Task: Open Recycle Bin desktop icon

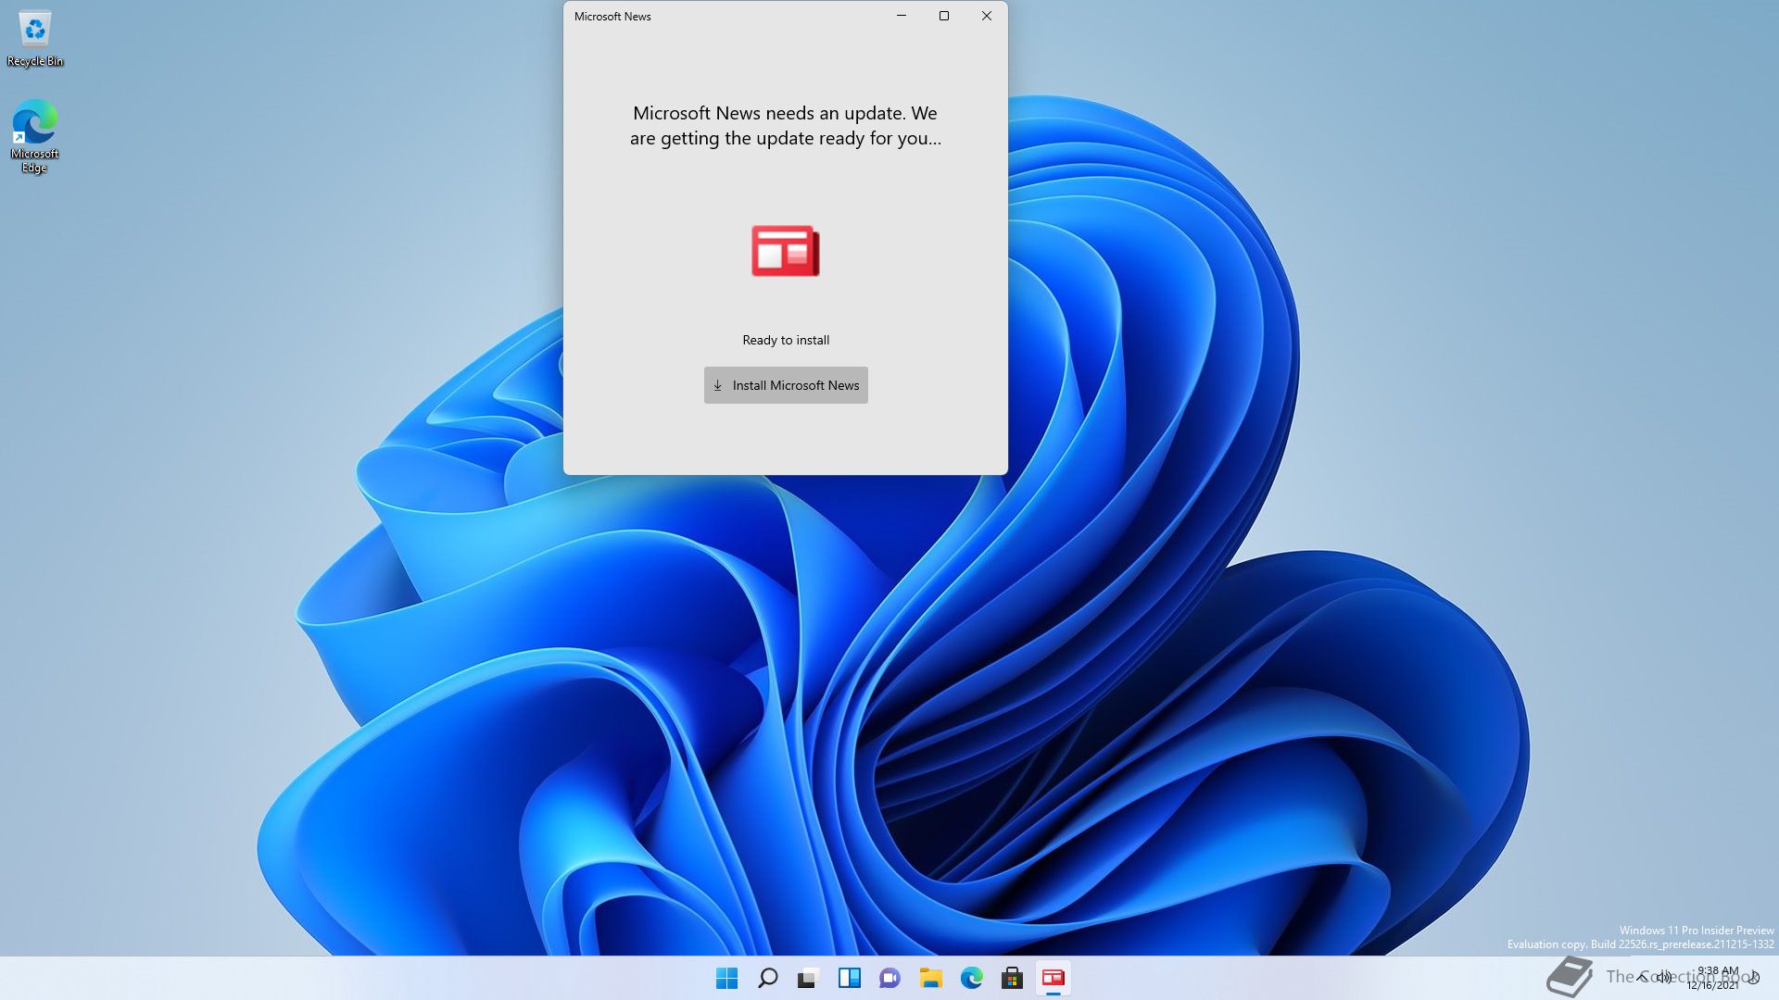Action: [35, 40]
